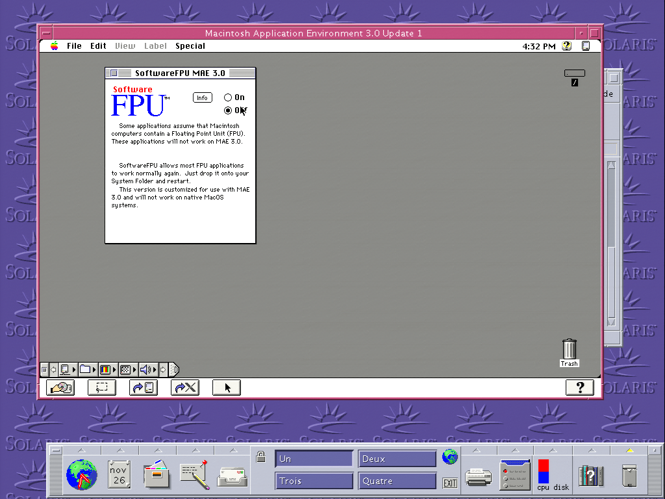Screen dimensions: 665x499
Task: Click the Info button in SoftwareFPU
Action: click(203, 97)
